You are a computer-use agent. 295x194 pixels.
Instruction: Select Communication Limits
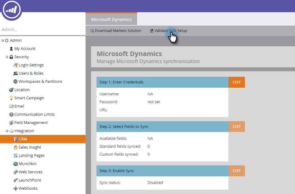(x=35, y=115)
